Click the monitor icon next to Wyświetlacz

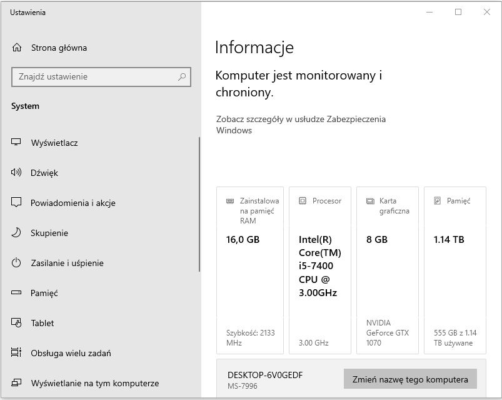click(16, 142)
